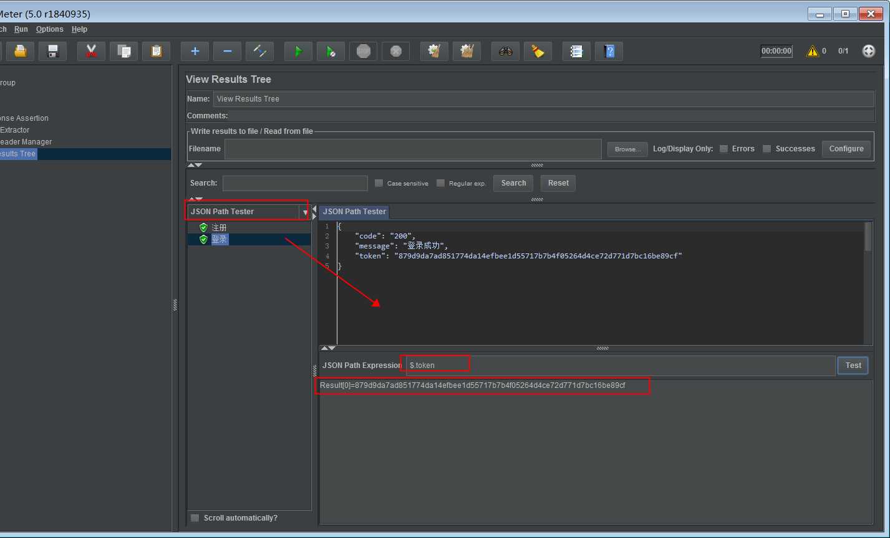
Task: Click the Configure button
Action: tap(846, 149)
